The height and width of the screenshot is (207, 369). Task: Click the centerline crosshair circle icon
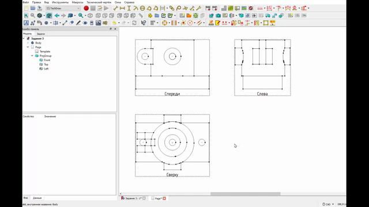click(x=165, y=23)
